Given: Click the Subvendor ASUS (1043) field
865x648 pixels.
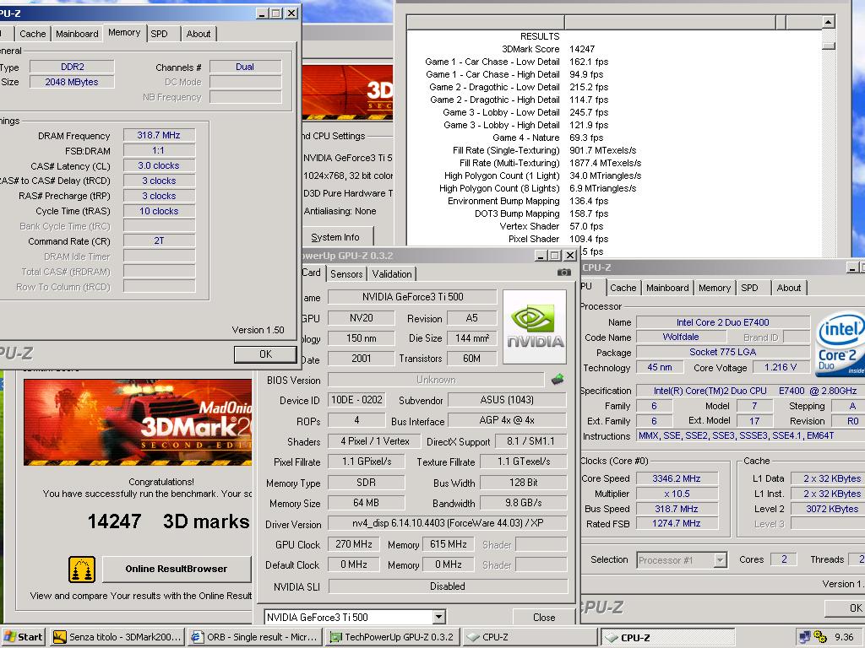Looking at the screenshot, I should pos(507,400).
